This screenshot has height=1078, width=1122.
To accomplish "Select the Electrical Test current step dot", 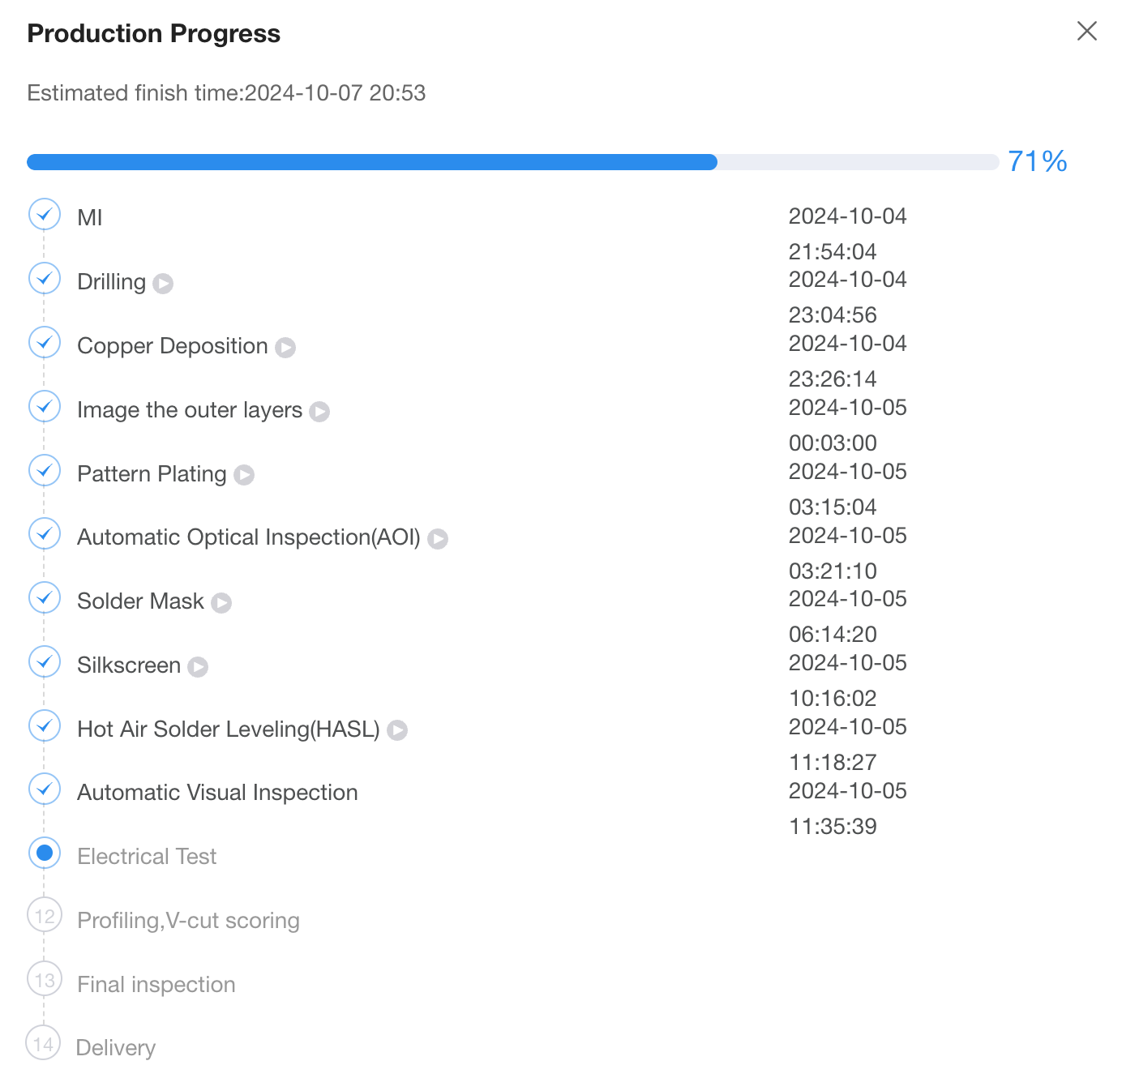I will [x=45, y=853].
